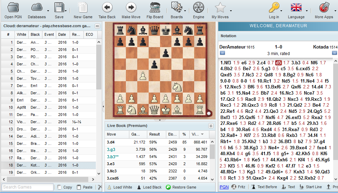
Task: Select game 12 with ½–½ result
Action: [49, 122]
